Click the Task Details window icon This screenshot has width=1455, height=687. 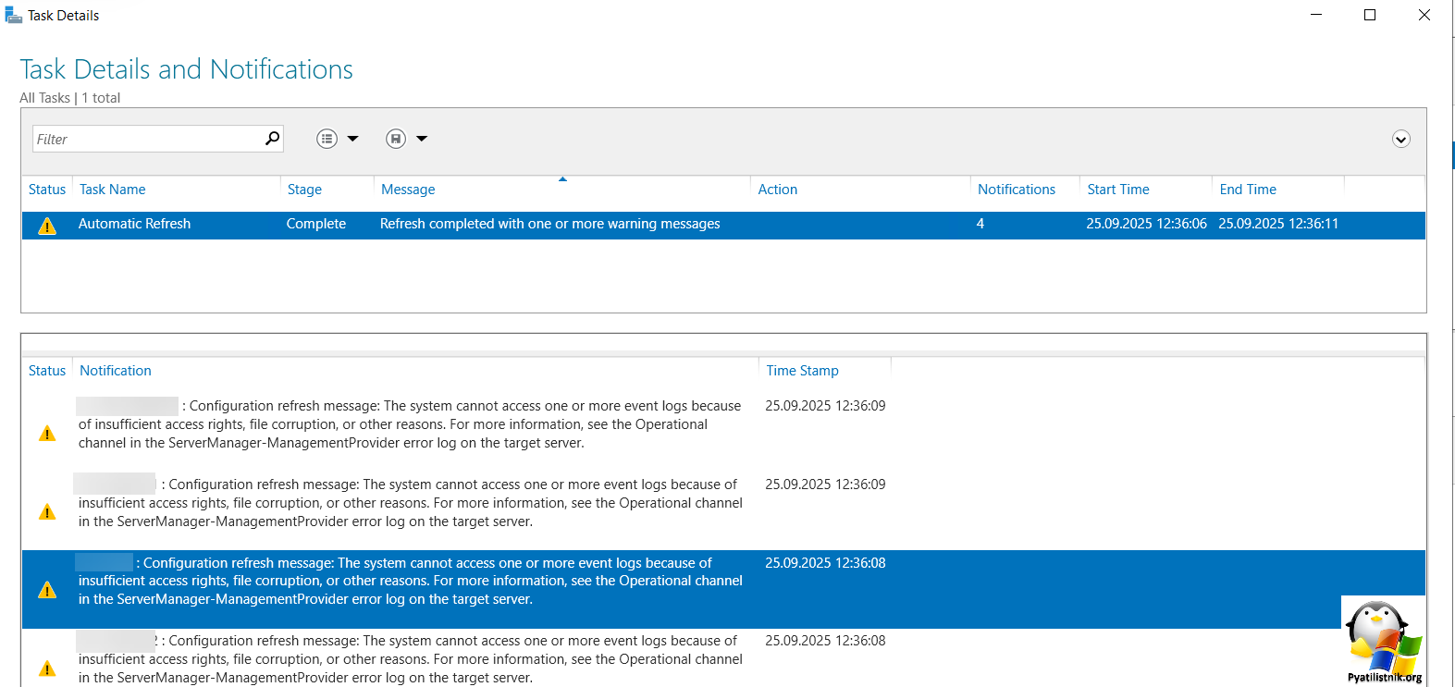(x=13, y=15)
